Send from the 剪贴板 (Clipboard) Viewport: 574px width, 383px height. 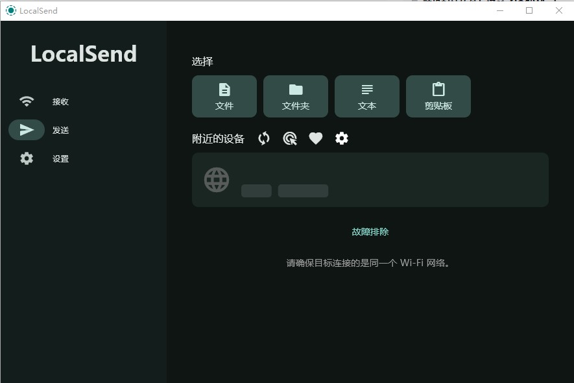[x=438, y=96]
